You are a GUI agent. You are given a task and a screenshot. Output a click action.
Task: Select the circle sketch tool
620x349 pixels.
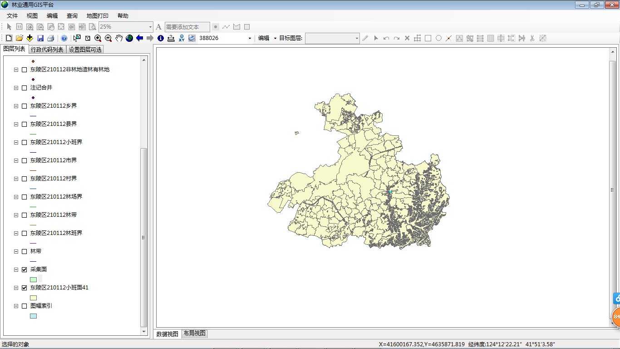pyautogui.click(x=438, y=38)
